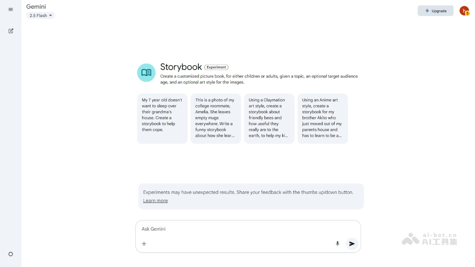The height and width of the screenshot is (267, 475).
Task: Click the Gemini logo text
Action: pyautogui.click(x=36, y=7)
